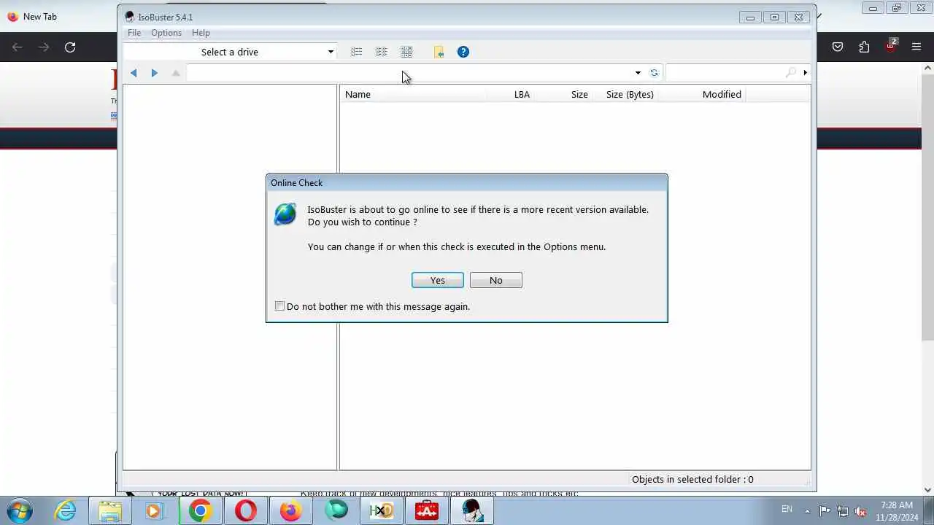This screenshot has width=934, height=525.
Task: Click the forward navigation arrow
Action: pyautogui.click(x=154, y=73)
